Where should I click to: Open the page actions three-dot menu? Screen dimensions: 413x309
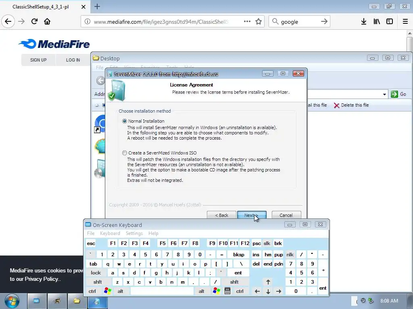(x=247, y=21)
